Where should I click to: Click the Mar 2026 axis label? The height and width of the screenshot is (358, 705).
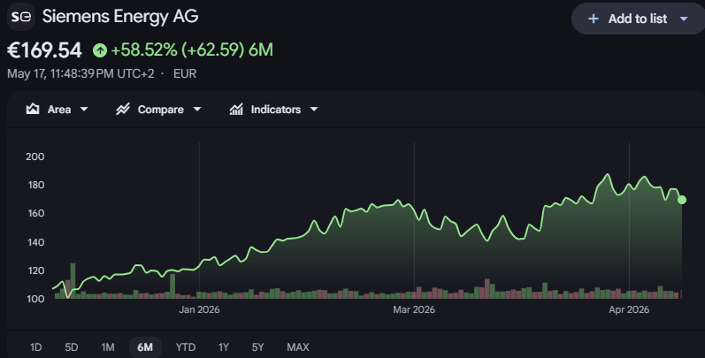[x=414, y=309]
